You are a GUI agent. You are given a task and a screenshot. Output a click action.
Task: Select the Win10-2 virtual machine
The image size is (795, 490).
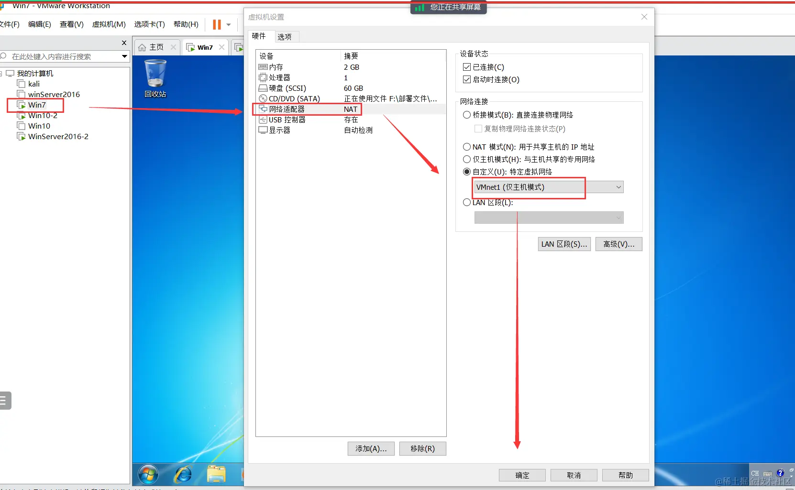(43, 115)
